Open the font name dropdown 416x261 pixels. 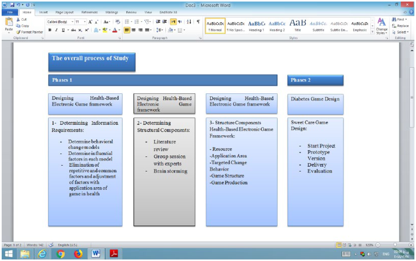(x=72, y=22)
